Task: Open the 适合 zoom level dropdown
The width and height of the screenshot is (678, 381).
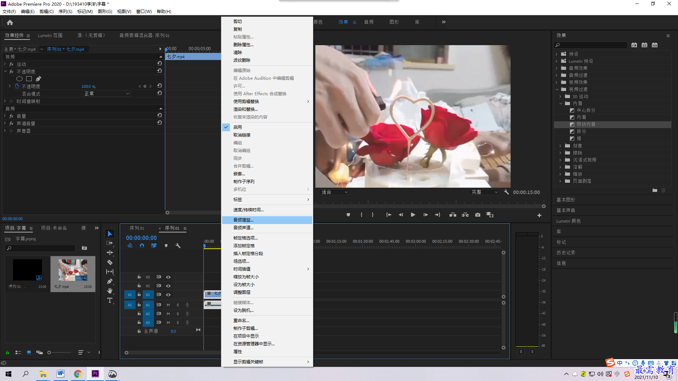Action: [x=334, y=192]
